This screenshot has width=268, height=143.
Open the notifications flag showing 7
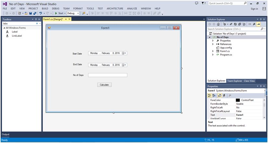(204, 3)
